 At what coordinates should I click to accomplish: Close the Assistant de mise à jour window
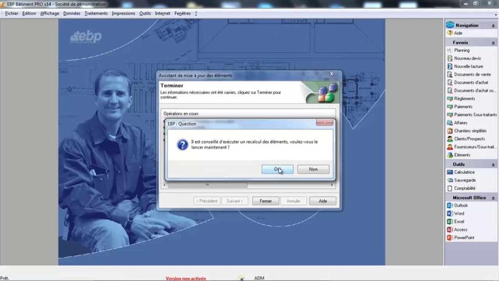coord(331,74)
